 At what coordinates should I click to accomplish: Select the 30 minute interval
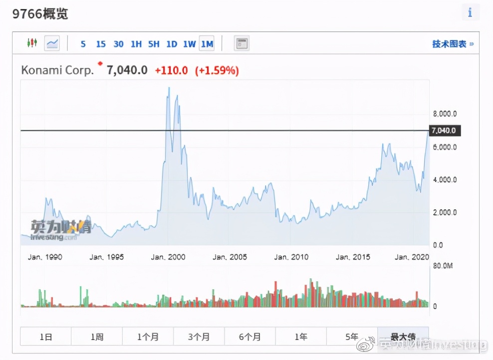click(118, 44)
